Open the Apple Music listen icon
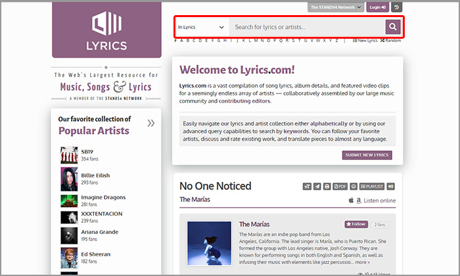 pos(351,200)
